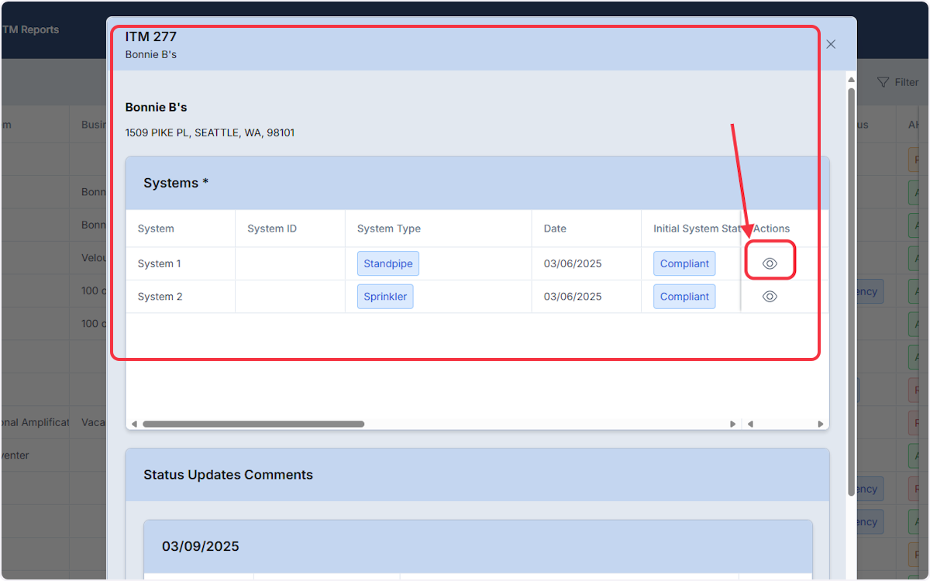Click right arrow of Actions column scrollbar

click(821, 424)
